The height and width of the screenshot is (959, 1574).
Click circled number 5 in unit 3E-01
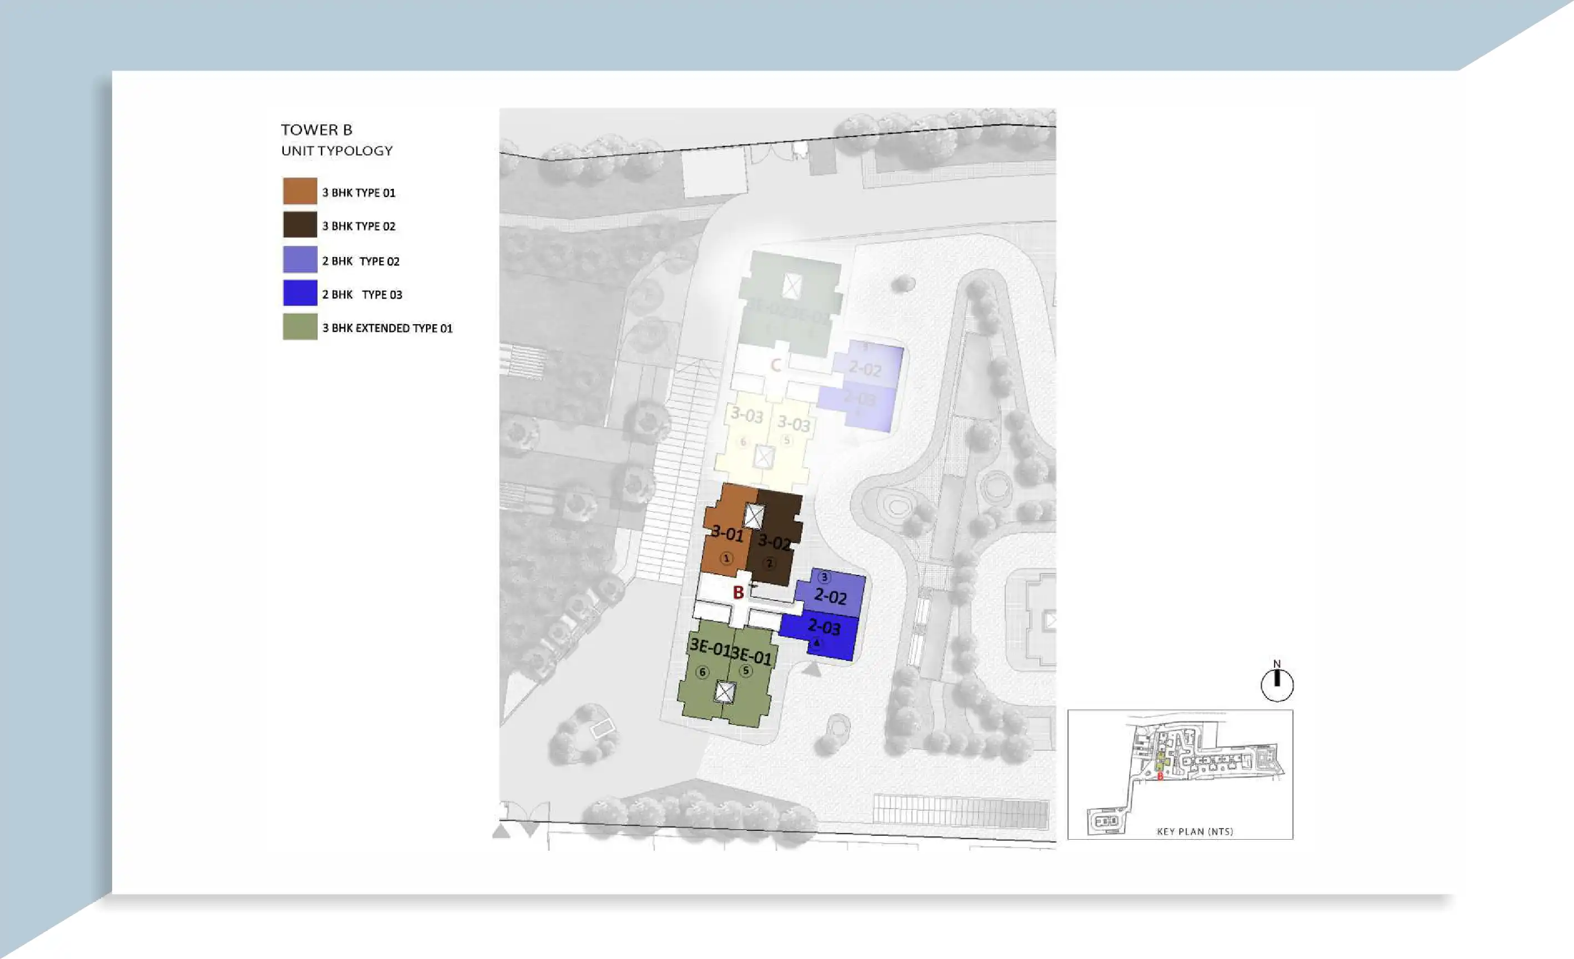click(745, 670)
